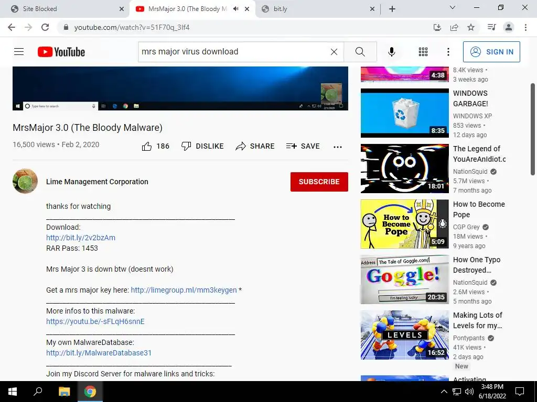Go back in browser history
This screenshot has height=402, width=537.
[12, 27]
